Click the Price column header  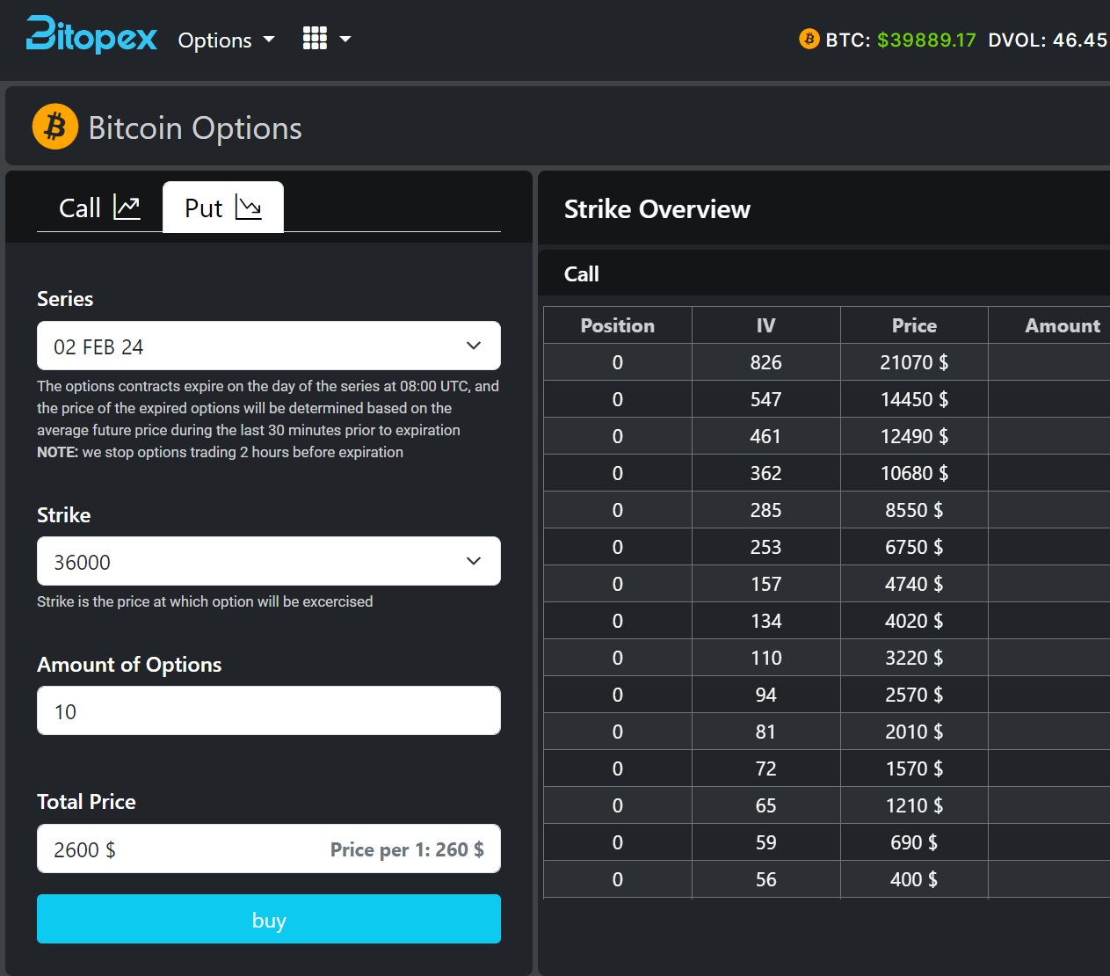[913, 325]
